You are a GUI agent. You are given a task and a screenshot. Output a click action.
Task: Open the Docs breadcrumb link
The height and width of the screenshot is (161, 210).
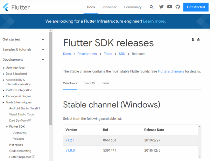point(67,54)
